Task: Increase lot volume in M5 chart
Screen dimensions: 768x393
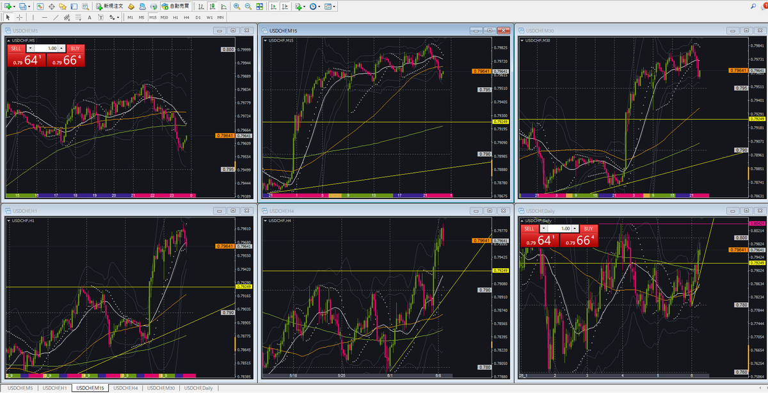Action: pos(62,48)
